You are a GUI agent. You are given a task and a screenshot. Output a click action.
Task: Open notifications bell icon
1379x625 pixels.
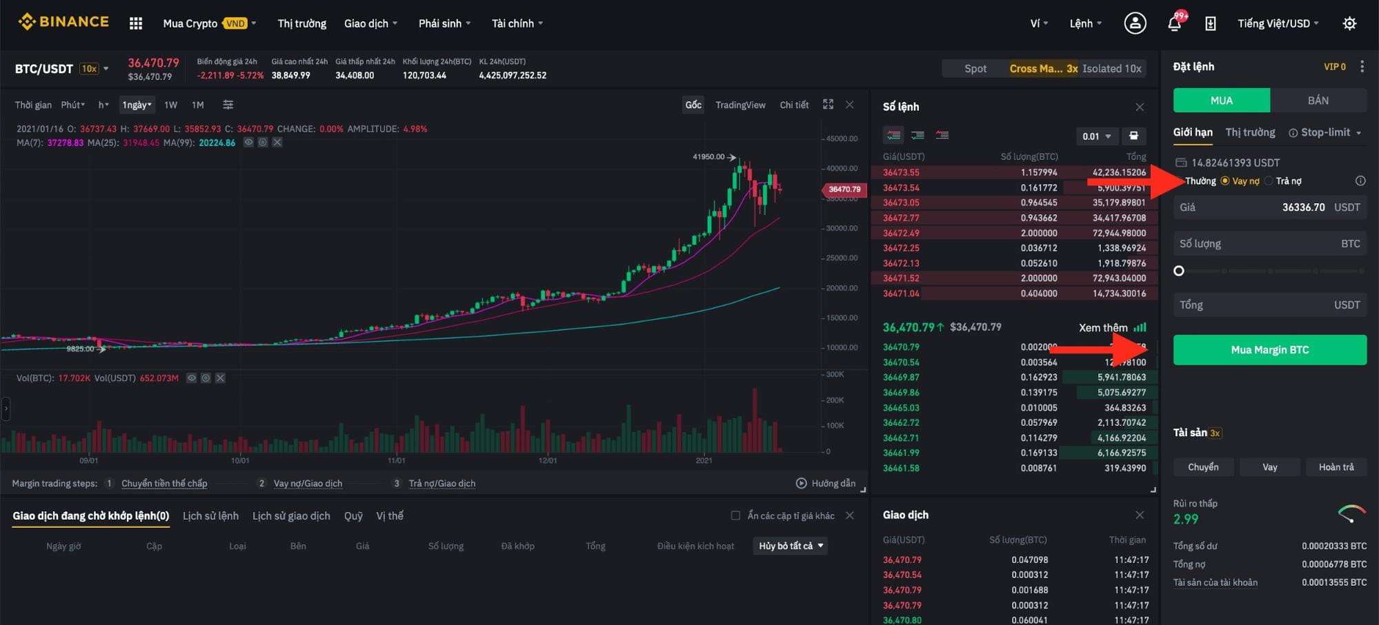tap(1174, 23)
